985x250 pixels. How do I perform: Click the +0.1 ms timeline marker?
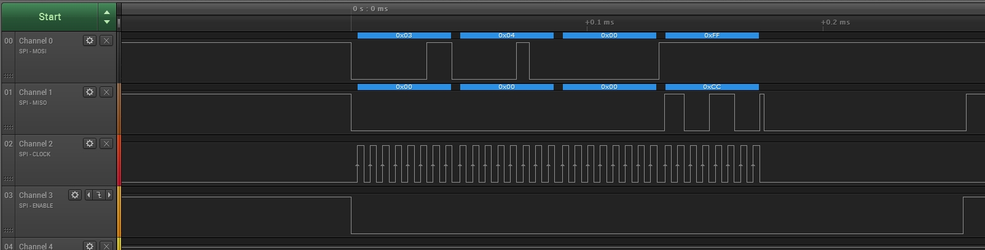[600, 22]
